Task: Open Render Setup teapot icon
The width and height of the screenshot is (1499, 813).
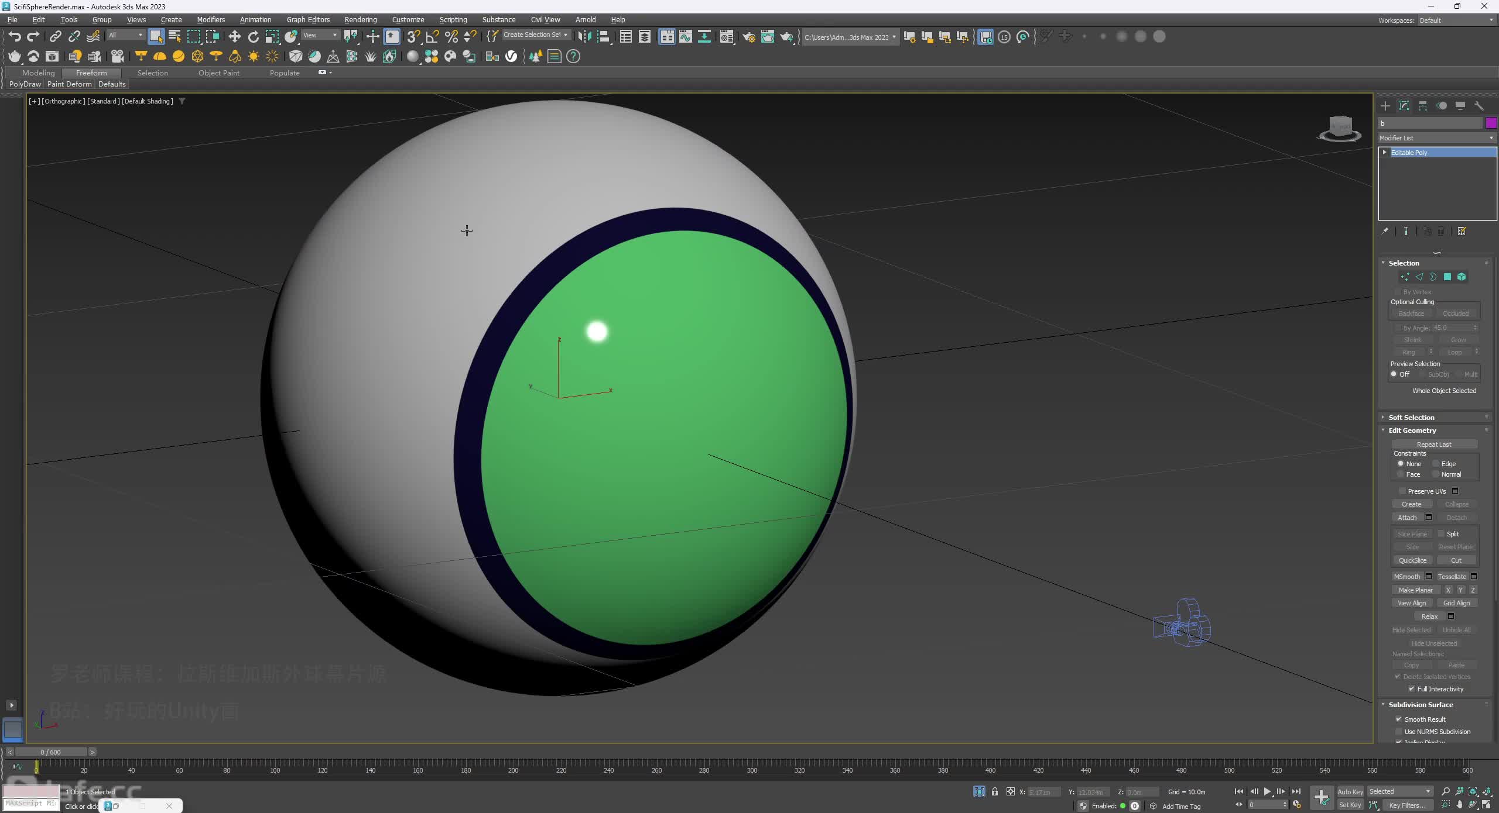Action: coord(749,37)
